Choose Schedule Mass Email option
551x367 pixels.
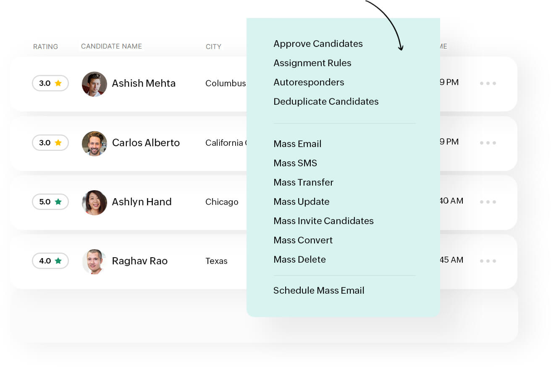pyautogui.click(x=319, y=291)
